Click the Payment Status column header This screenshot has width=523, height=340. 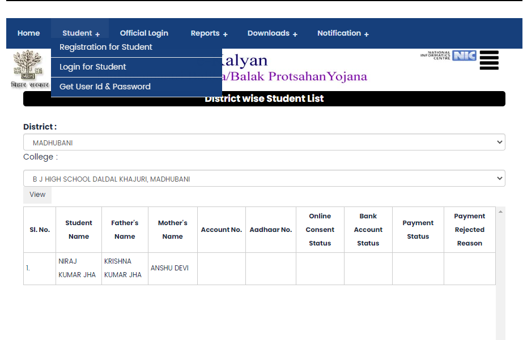tap(418, 230)
